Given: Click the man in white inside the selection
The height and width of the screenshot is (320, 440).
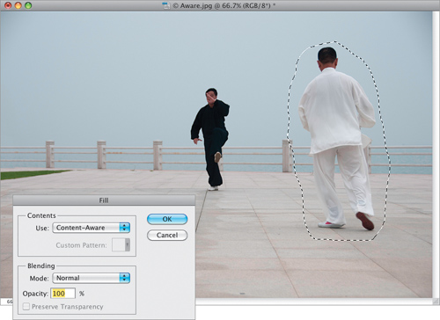Looking at the screenshot, I should (337, 138).
